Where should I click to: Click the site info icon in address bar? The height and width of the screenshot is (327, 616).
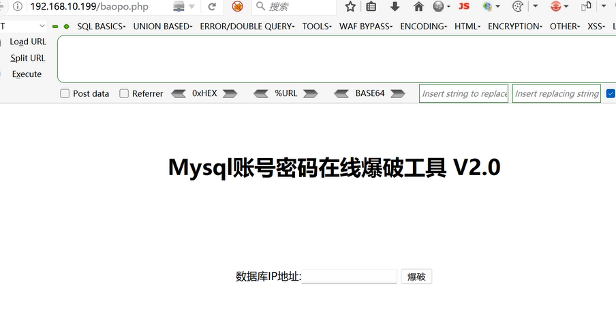click(x=17, y=7)
